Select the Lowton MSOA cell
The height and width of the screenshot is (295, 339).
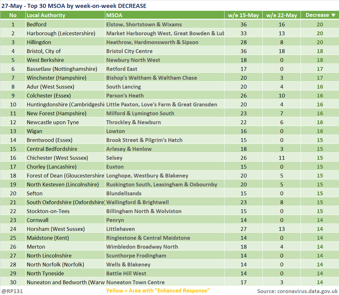click(165, 131)
